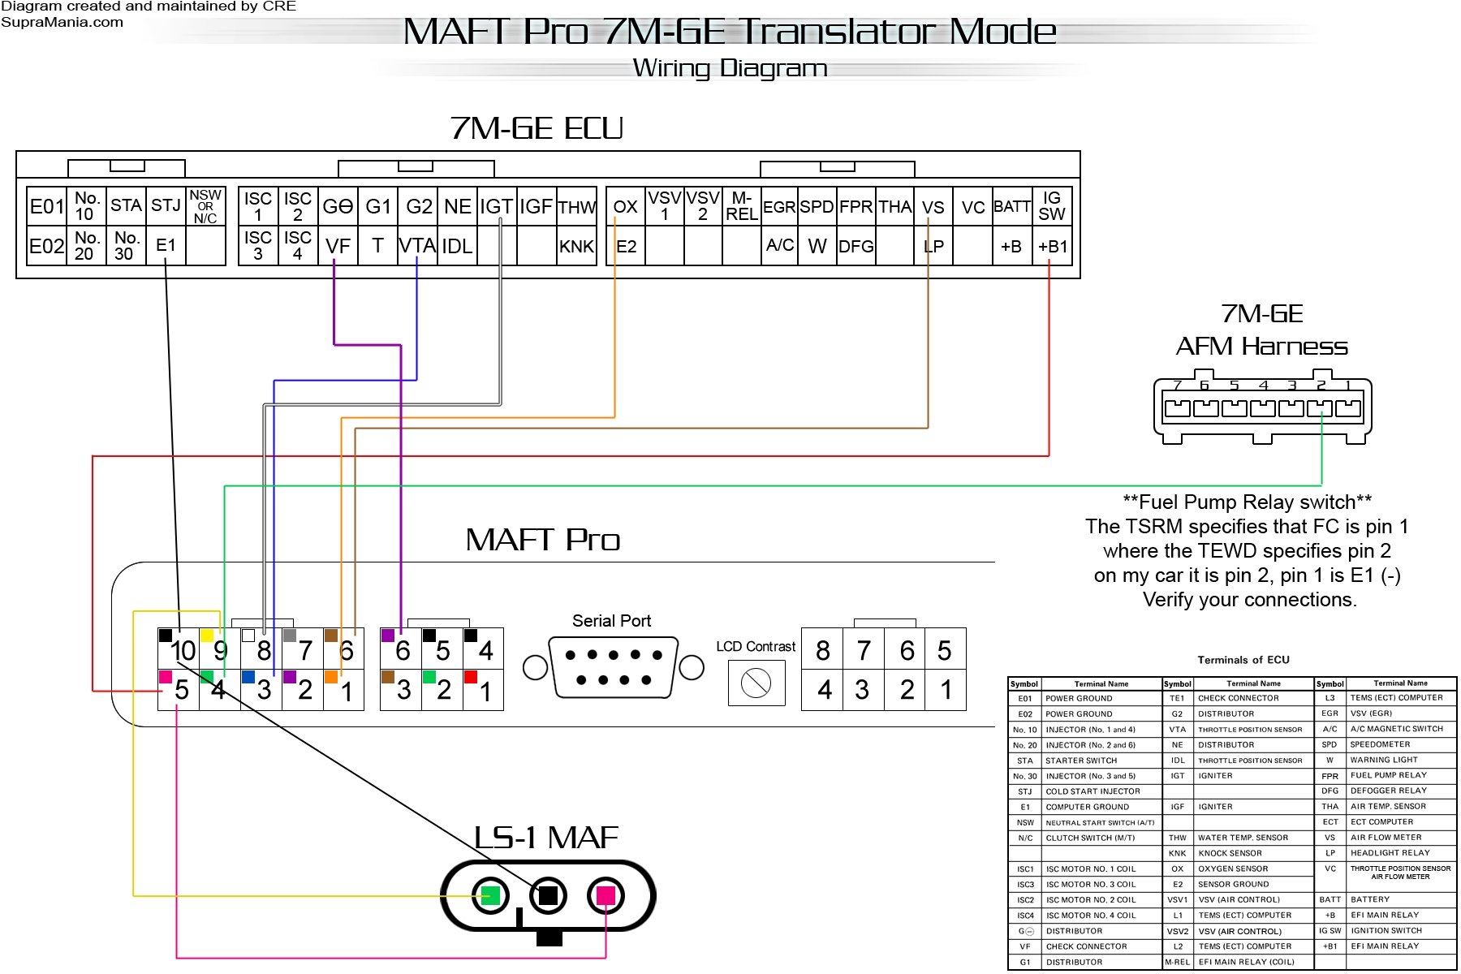1461x974 pixels.
Task: Click the VS terminal on the ECU
Action: [933, 207]
